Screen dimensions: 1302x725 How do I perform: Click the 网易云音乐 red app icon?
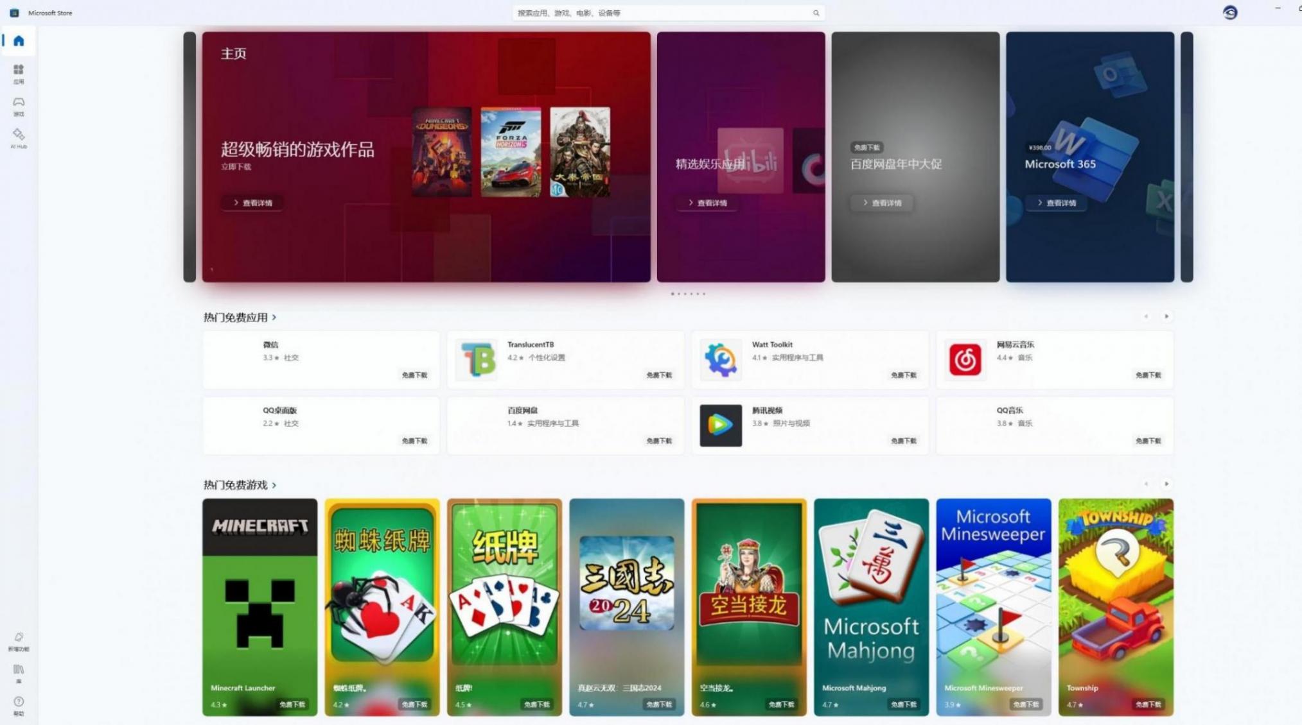point(965,359)
